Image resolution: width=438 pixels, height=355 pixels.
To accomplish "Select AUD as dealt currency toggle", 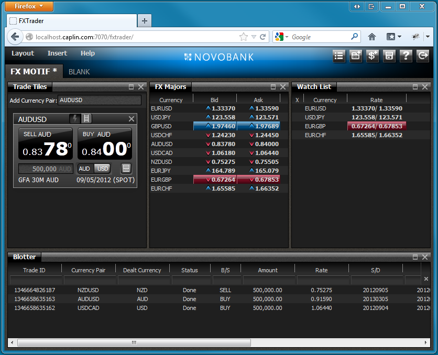I will [84, 169].
